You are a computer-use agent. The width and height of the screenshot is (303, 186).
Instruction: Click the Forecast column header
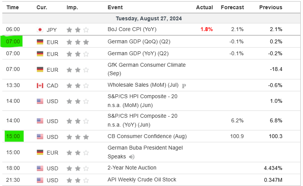[x=232, y=7]
